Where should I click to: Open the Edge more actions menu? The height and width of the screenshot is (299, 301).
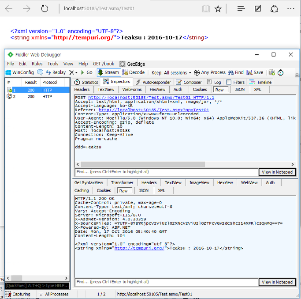tap(291, 9)
